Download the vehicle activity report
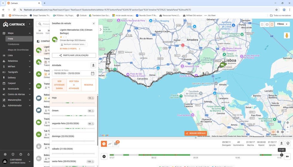Image resolution: width=293 pixels, height=167 pixels. pos(93,65)
